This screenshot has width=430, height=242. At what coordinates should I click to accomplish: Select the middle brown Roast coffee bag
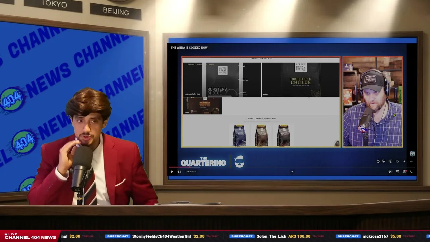click(261, 135)
